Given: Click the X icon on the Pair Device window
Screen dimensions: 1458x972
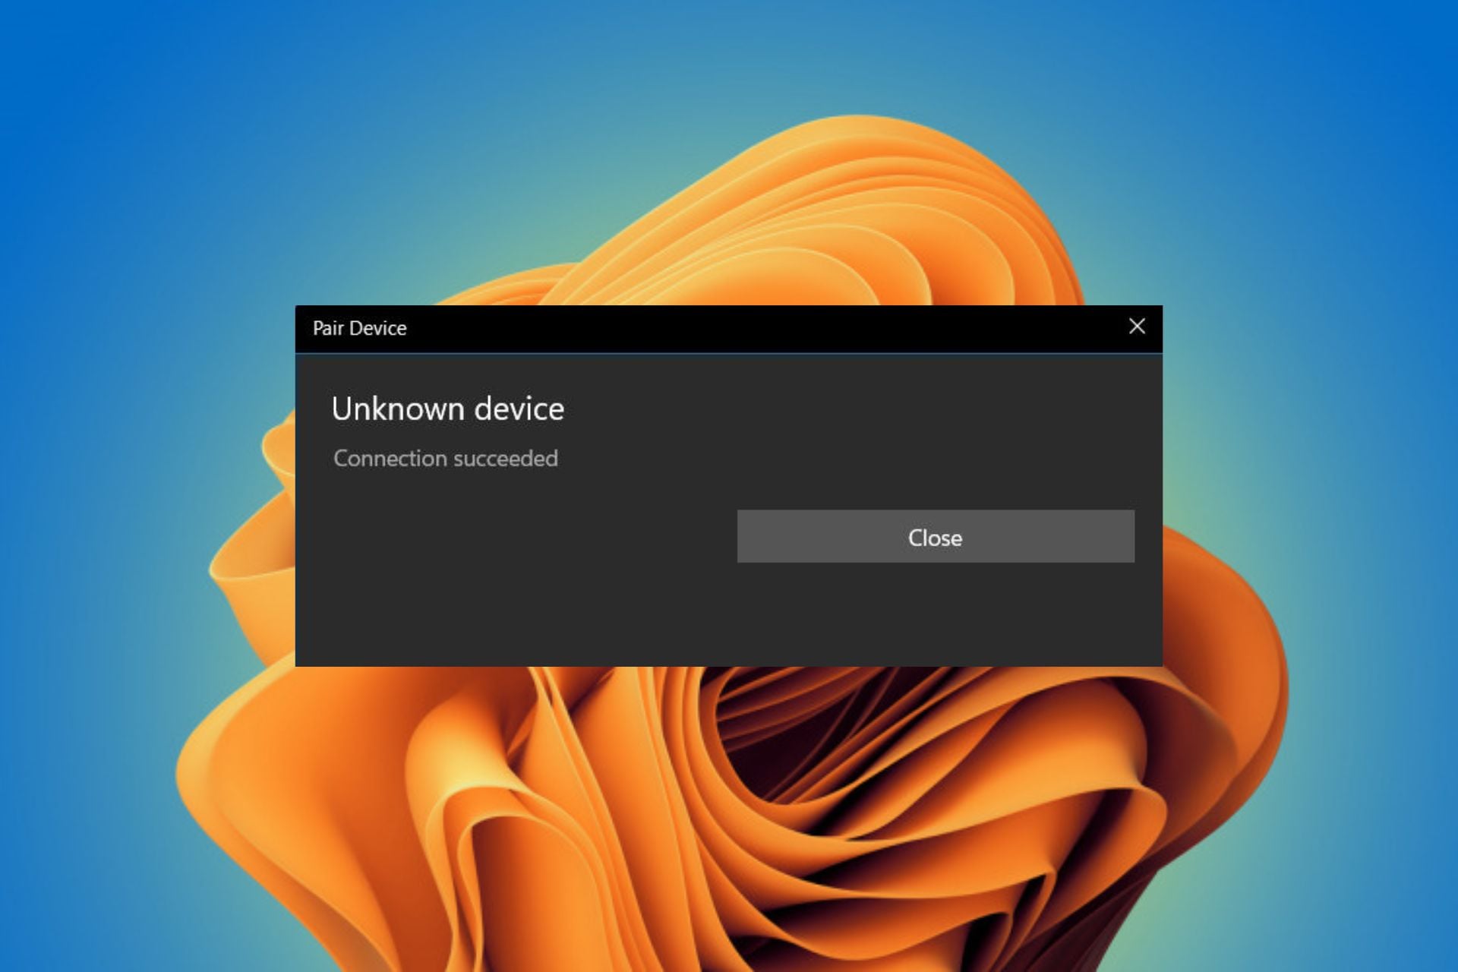Looking at the screenshot, I should [x=1136, y=327].
